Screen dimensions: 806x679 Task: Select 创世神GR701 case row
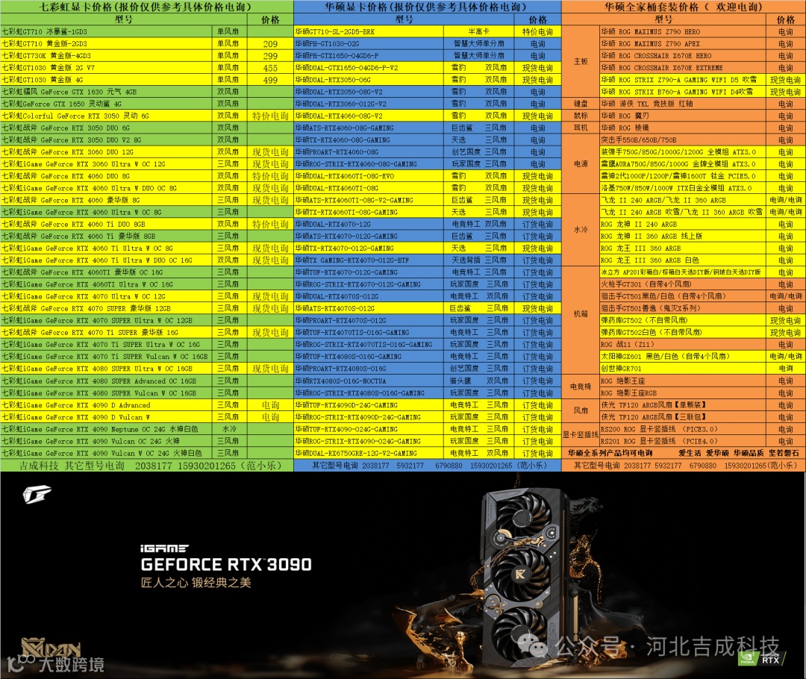(703, 369)
